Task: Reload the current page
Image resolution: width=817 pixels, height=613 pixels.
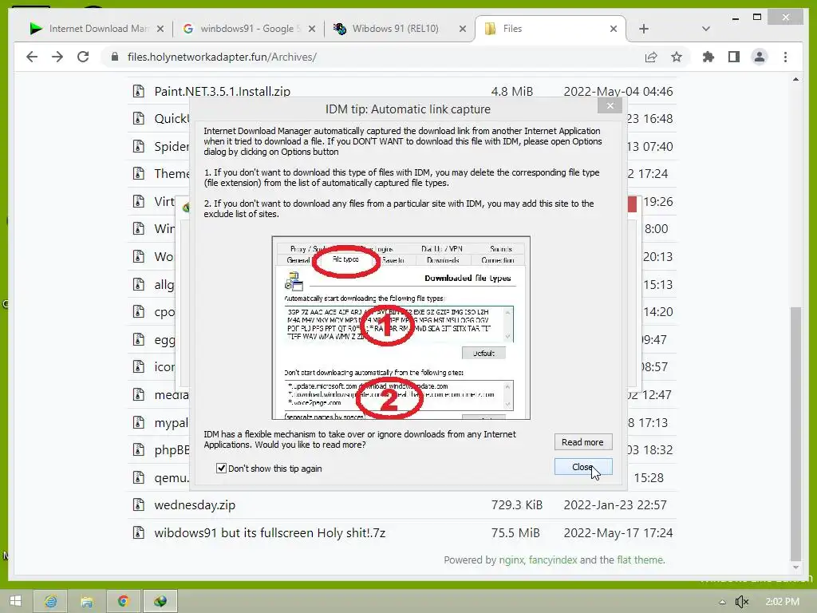Action: coord(83,57)
